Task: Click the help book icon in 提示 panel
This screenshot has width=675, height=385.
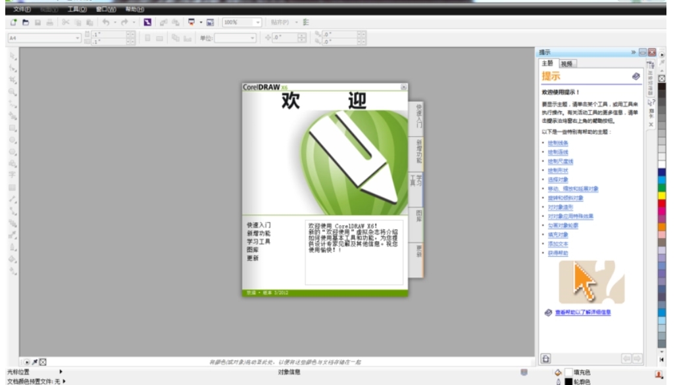Action: point(636,76)
